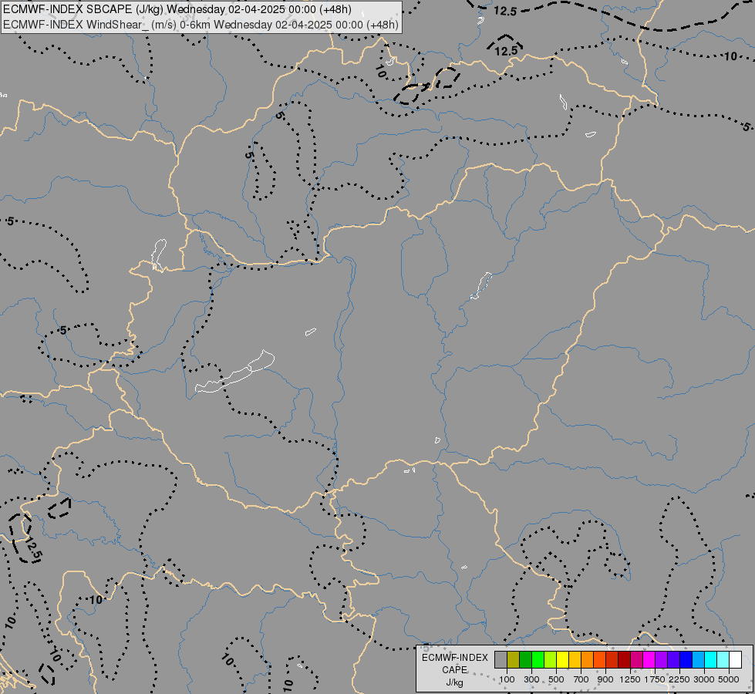755x694 pixels.
Task: Click the 3000 legend value
Action: point(704,679)
